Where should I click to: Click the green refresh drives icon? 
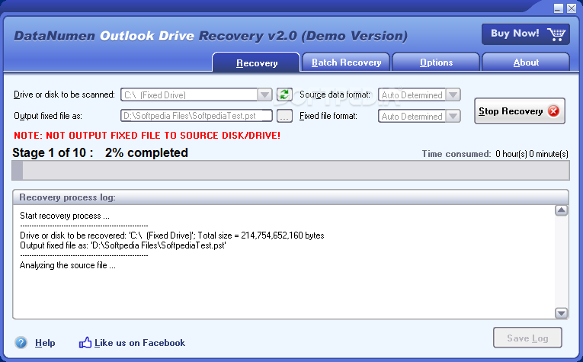284,95
